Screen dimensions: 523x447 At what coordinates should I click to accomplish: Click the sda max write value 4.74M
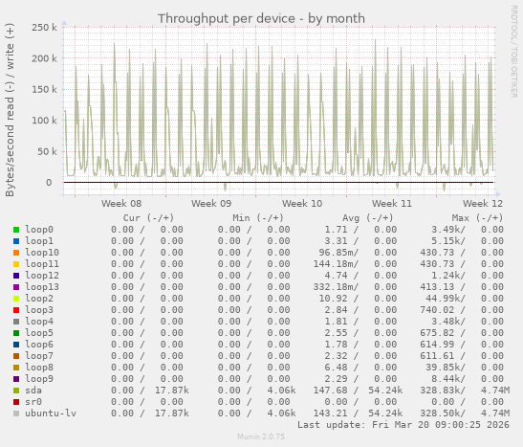pyautogui.click(x=495, y=391)
